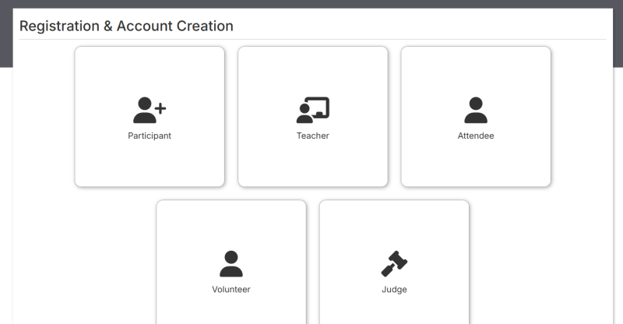Viewport: 623px width, 324px height.
Task: Select the Judge label text
Action: (394, 290)
